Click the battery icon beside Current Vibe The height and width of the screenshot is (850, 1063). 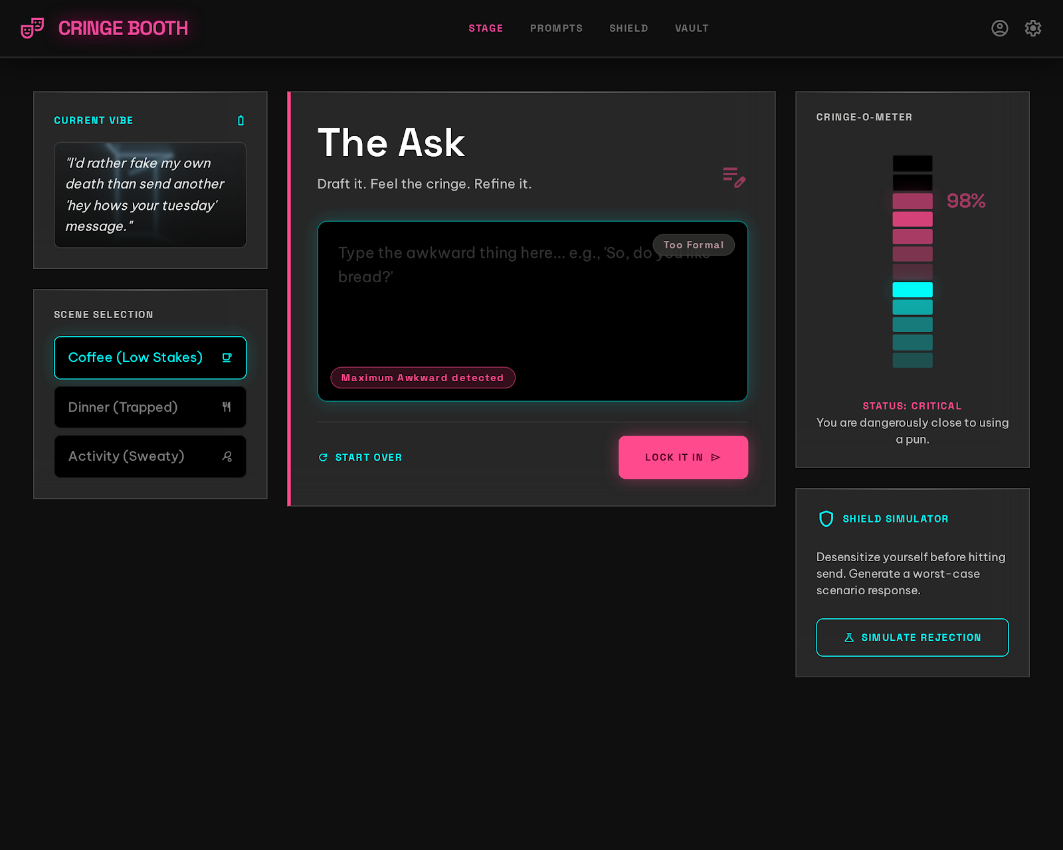click(241, 120)
